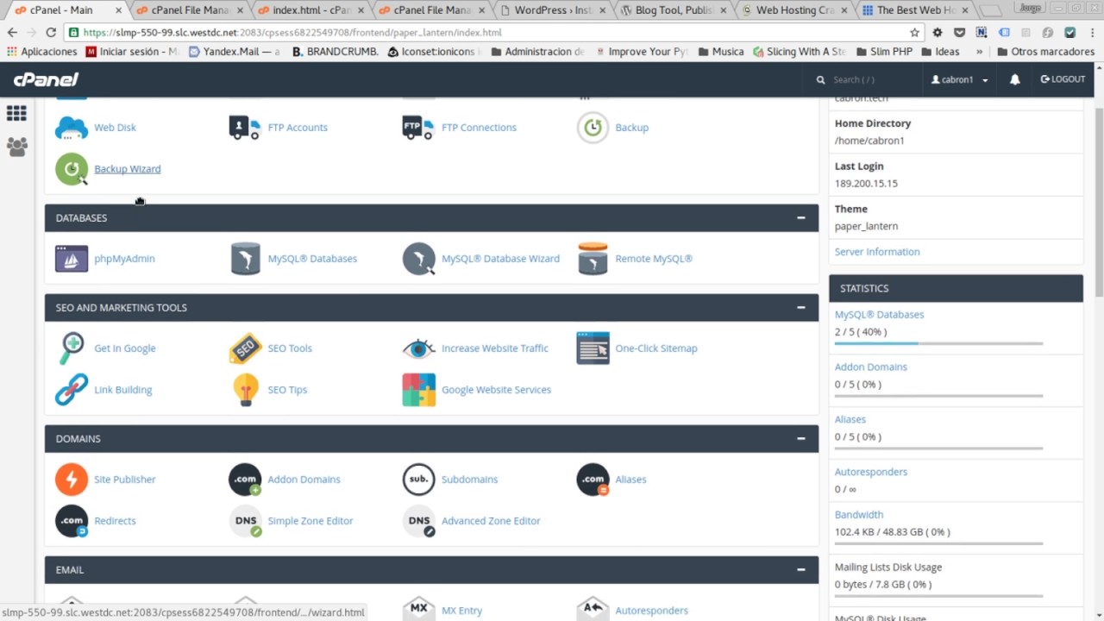Click the Increase Website Traffic eye icon
The height and width of the screenshot is (621, 1104).
(418, 348)
